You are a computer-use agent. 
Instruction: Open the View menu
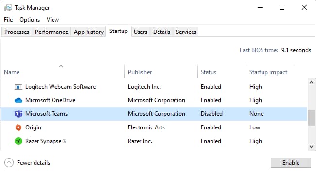pyautogui.click(x=53, y=20)
